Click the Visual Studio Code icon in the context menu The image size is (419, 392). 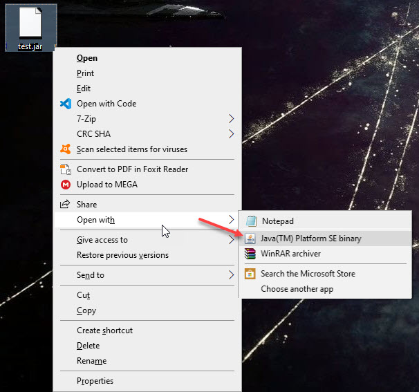tap(66, 104)
